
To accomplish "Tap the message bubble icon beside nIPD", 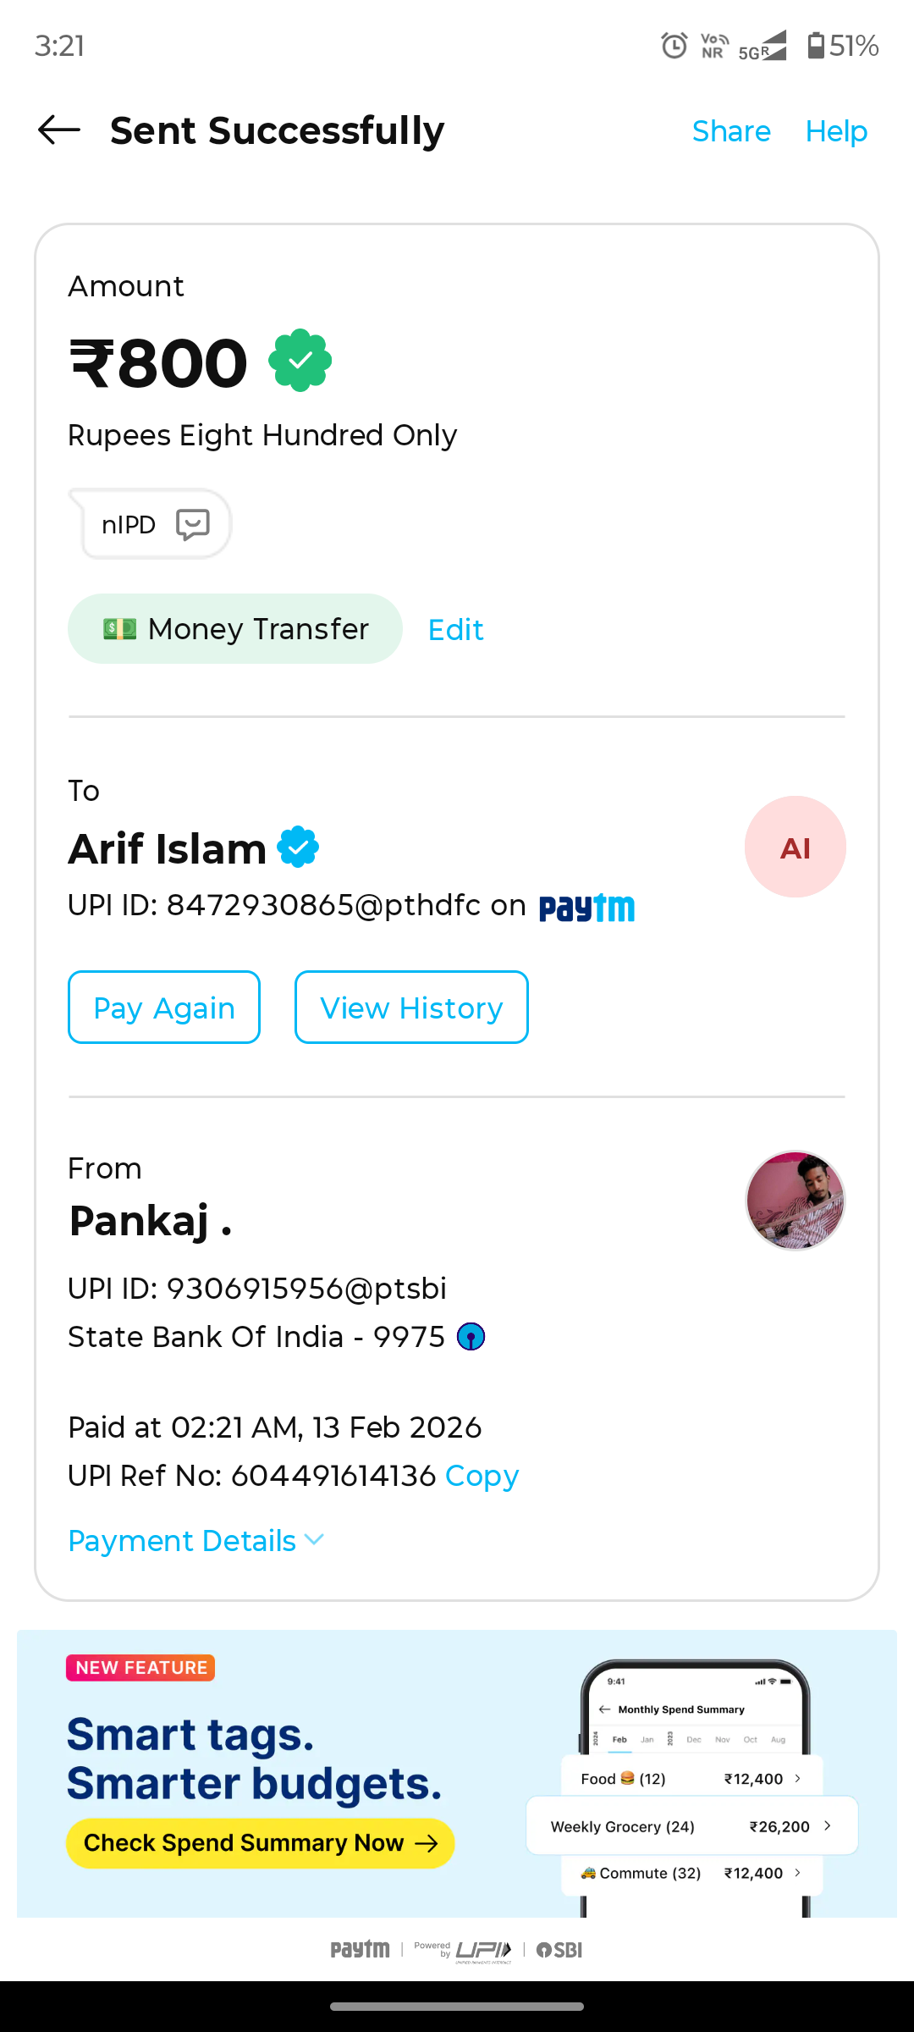I will [192, 524].
